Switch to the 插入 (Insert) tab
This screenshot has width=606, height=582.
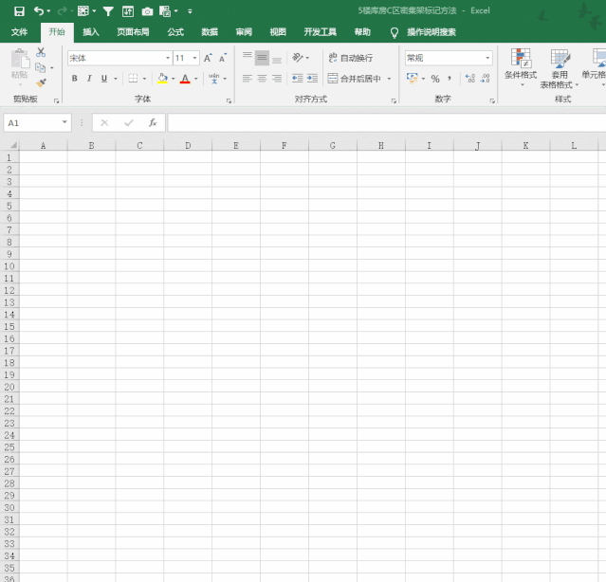click(x=91, y=32)
